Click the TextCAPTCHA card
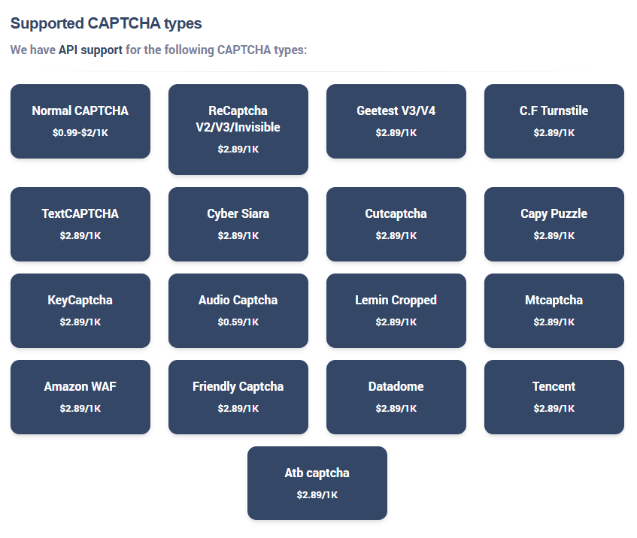Screen dimensions: 637x538 80,224
